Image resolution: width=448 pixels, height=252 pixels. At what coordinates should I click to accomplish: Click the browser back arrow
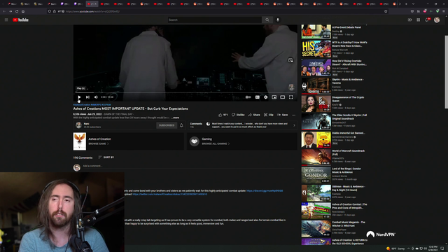[x=4, y=11]
